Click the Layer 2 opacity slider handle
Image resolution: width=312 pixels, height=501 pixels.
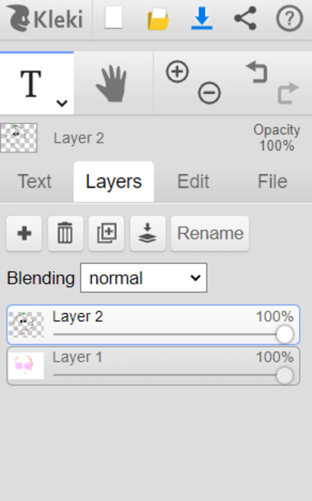[x=285, y=334]
